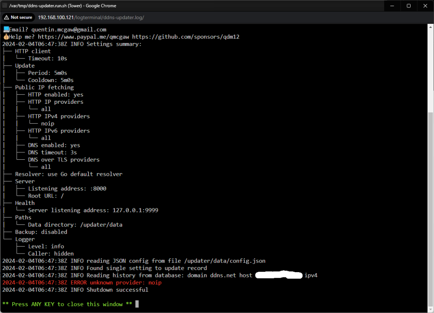Click the 'HTTP enabled: yes' row
This screenshot has width=434, height=313.
pos(56,95)
